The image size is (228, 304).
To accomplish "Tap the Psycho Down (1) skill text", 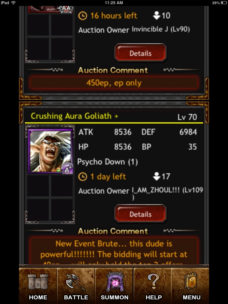I will 107,162.
